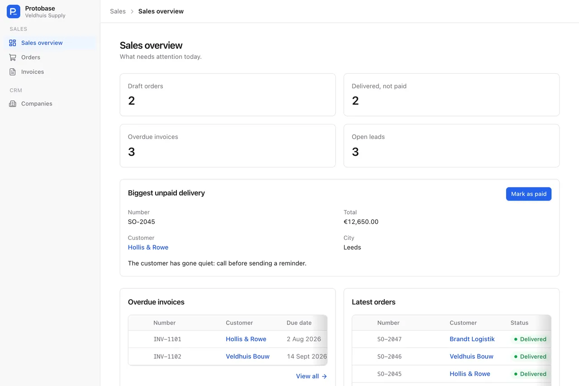Click the SO-2046 order number
This screenshot has width=579, height=386.
coord(389,356)
